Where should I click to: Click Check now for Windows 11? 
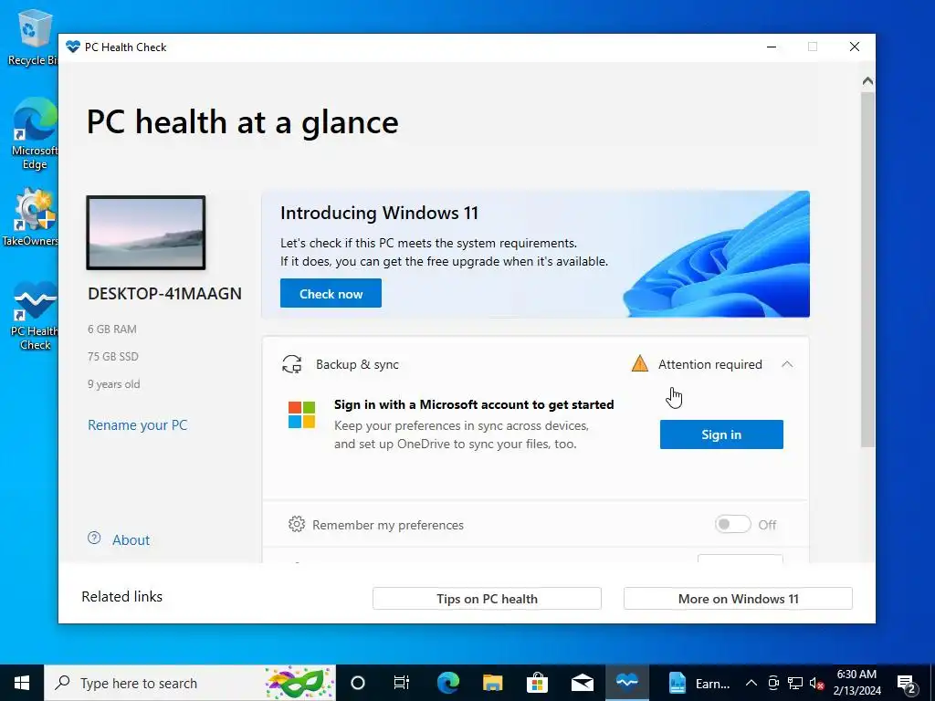[x=331, y=293]
